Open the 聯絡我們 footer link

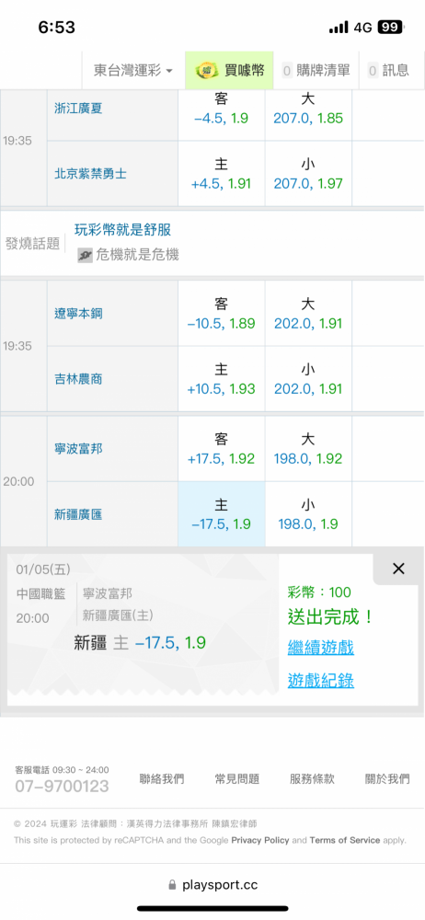(x=161, y=779)
